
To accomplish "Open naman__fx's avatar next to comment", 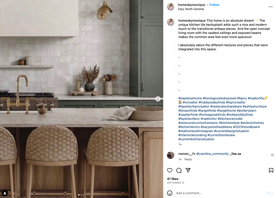I will click(x=171, y=155).
